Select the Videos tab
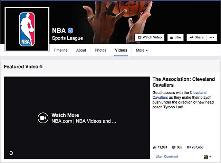 [121, 50]
